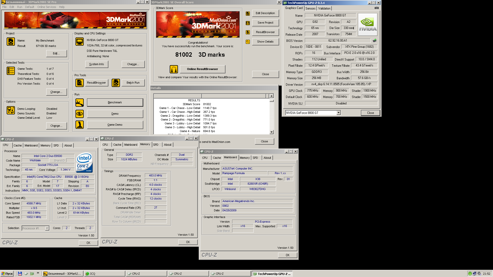Open the Processor Selection dropdown in CPU-Z
The width and height of the screenshot is (493, 277).
[47, 228]
